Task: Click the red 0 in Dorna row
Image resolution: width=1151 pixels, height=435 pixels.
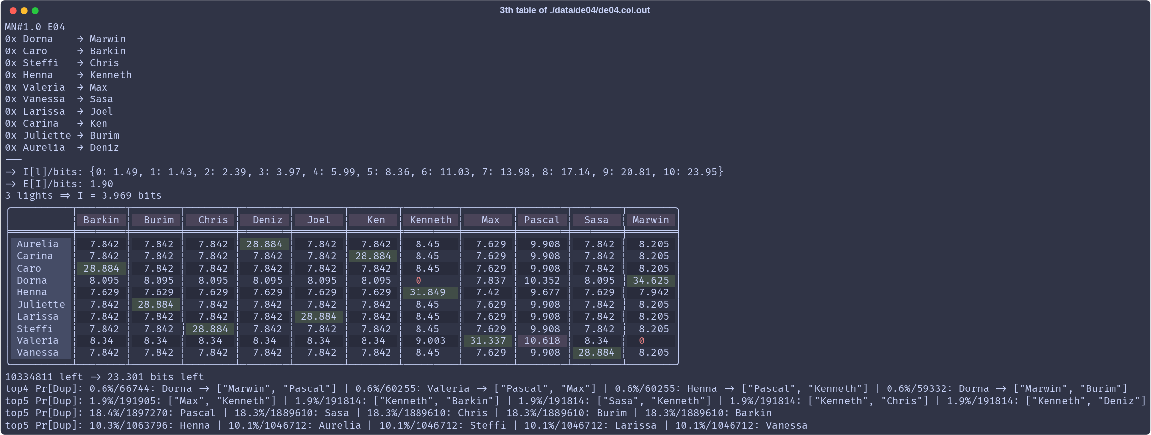Action: 419,280
